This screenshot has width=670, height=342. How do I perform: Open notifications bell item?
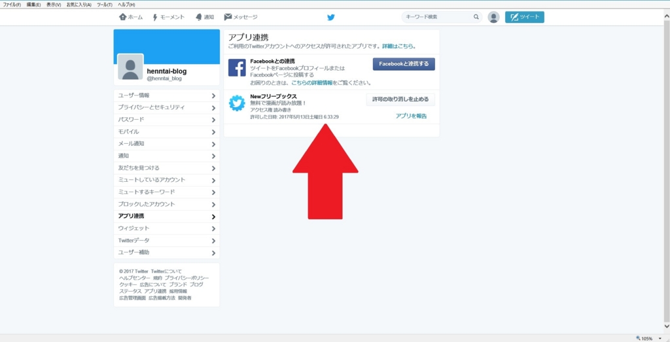[x=205, y=17]
